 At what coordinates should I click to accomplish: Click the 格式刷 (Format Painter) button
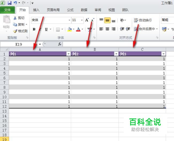point(20,31)
